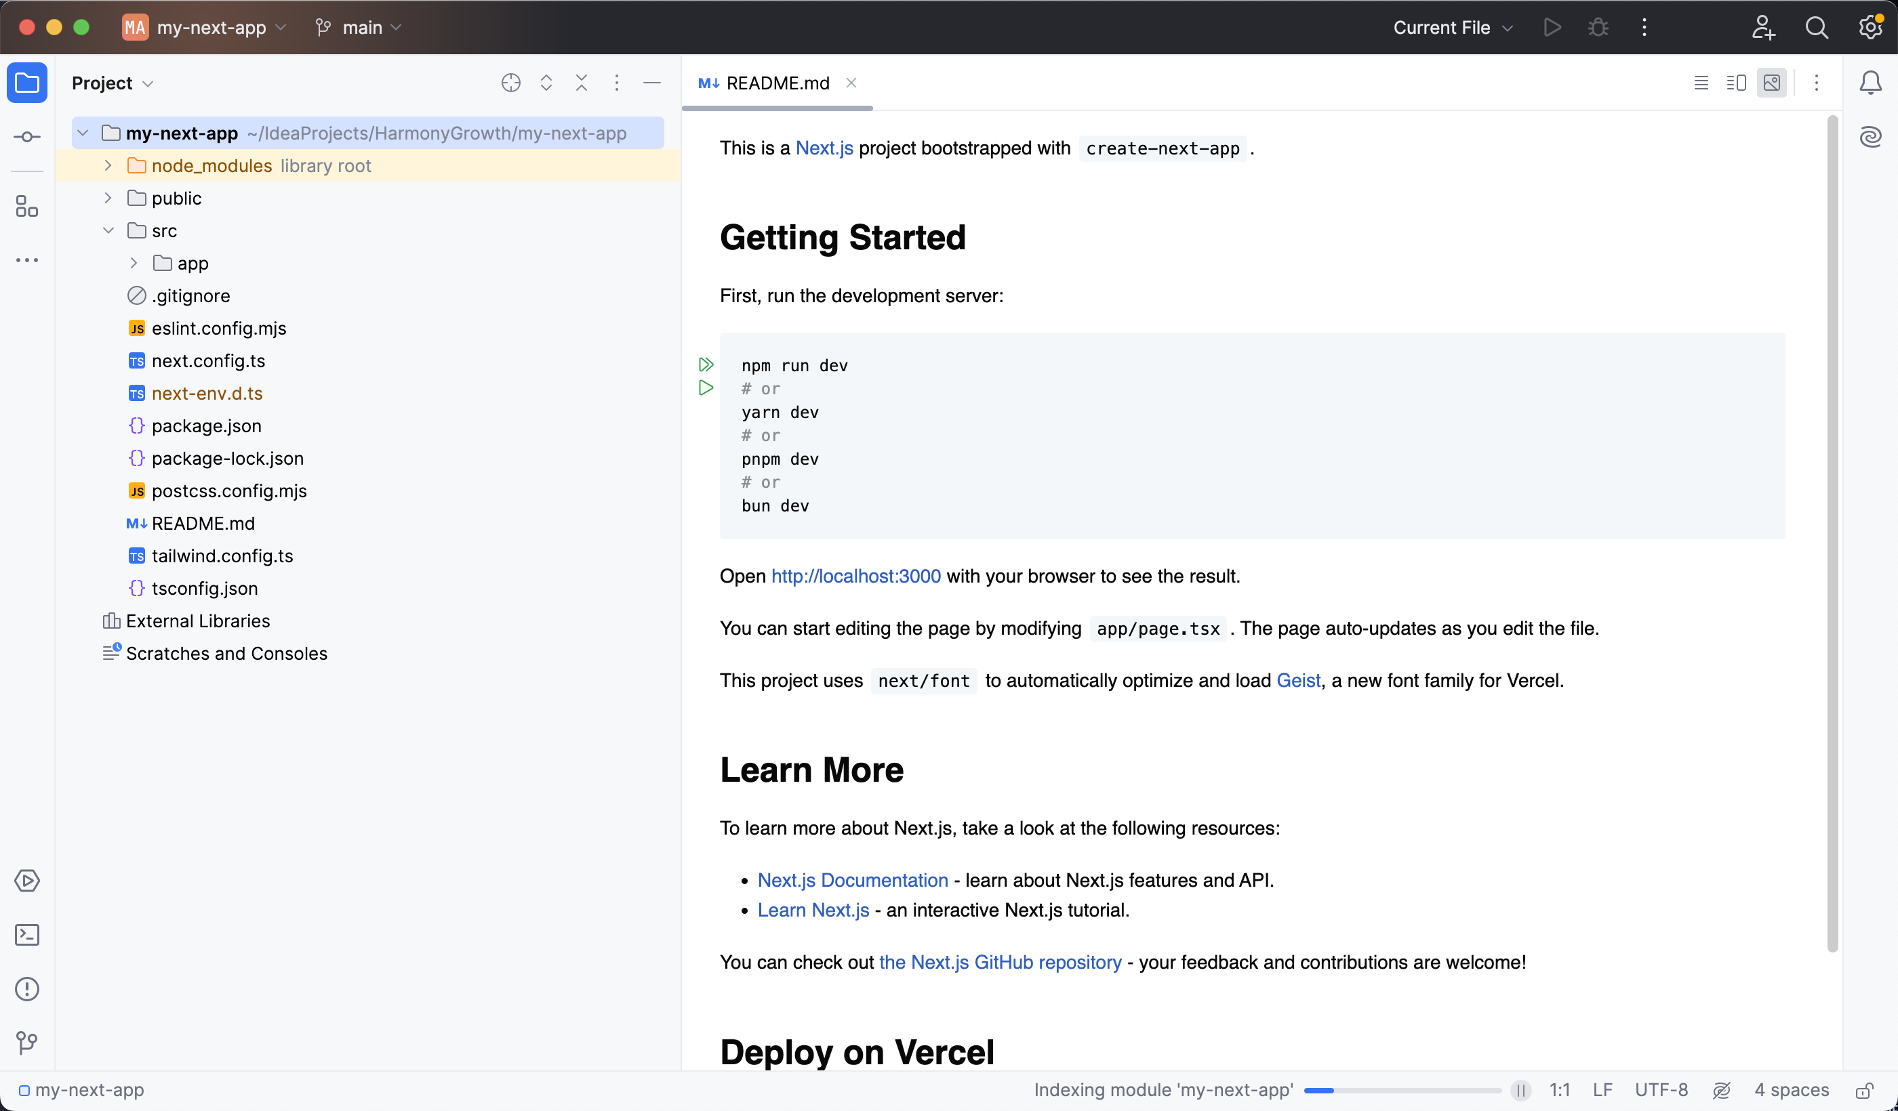
Task: Select .gitignore file in tree
Action: point(178,296)
